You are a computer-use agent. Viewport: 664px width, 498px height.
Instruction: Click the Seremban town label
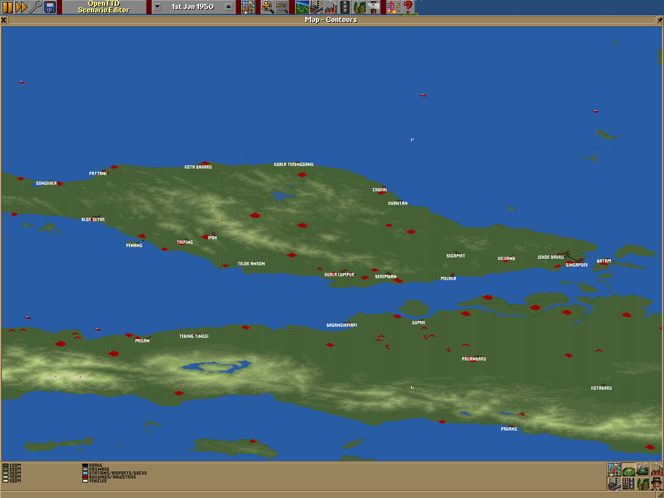point(386,276)
